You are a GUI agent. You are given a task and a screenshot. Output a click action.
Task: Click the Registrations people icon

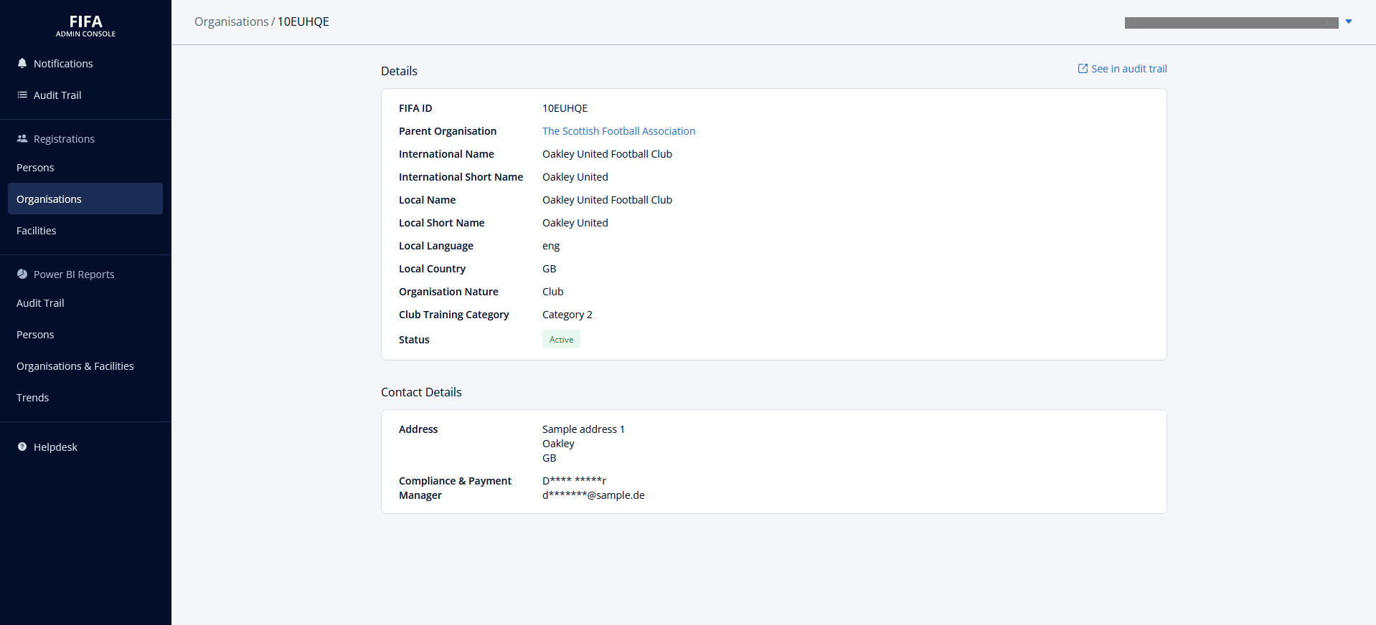tap(22, 138)
